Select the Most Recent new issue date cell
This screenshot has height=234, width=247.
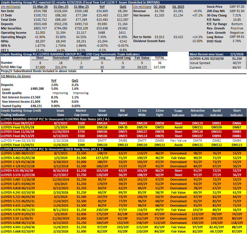coord(237,54)
